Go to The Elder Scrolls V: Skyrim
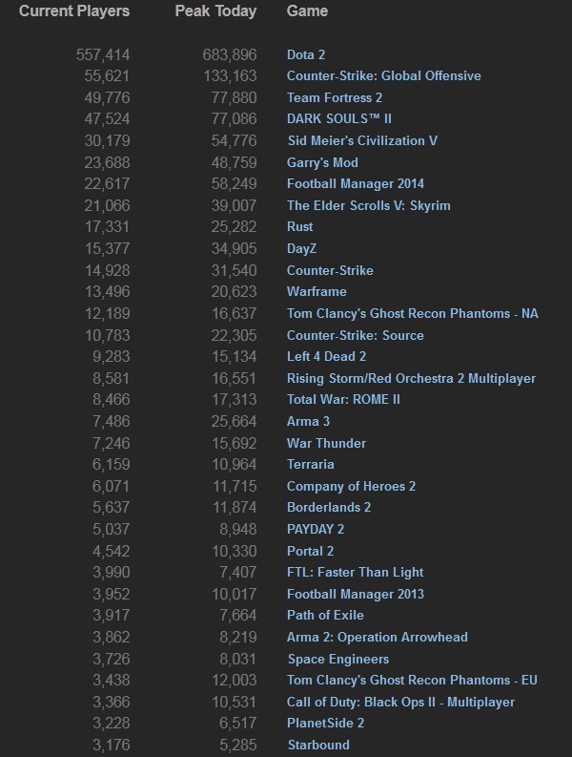Image resolution: width=572 pixels, height=757 pixels. tap(368, 205)
